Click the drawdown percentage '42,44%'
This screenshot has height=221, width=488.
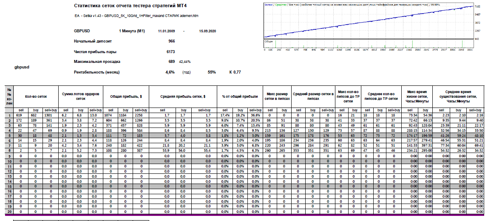tap(185, 62)
